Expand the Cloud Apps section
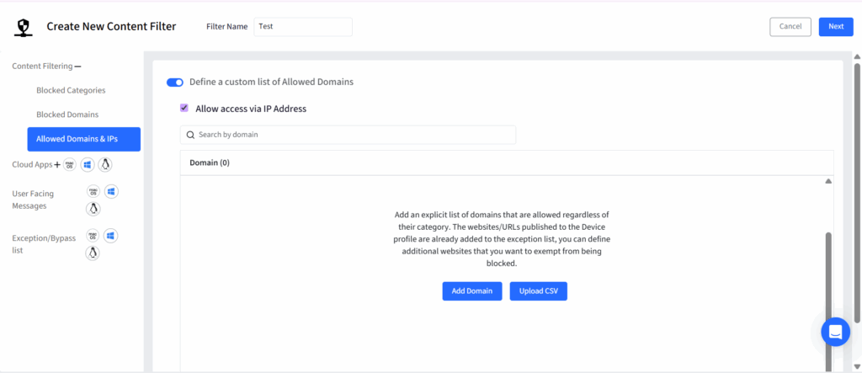This screenshot has width=862, height=373. [57, 165]
